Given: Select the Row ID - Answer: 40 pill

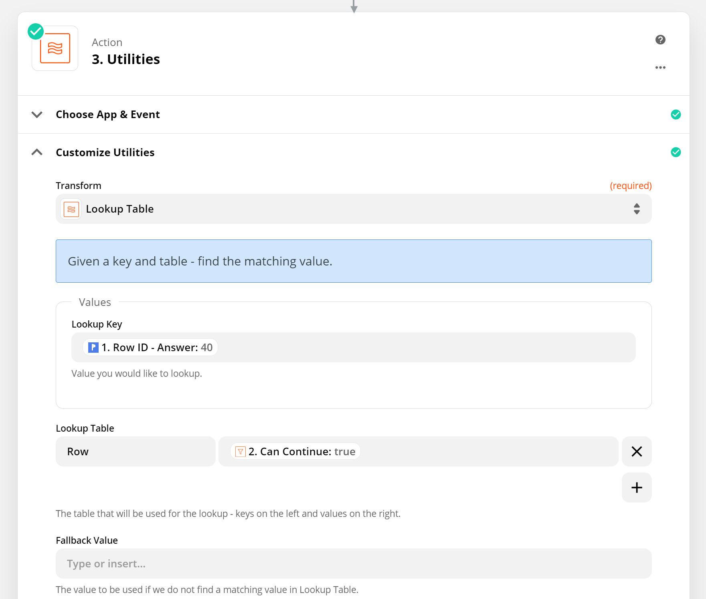Looking at the screenshot, I should 150,347.
